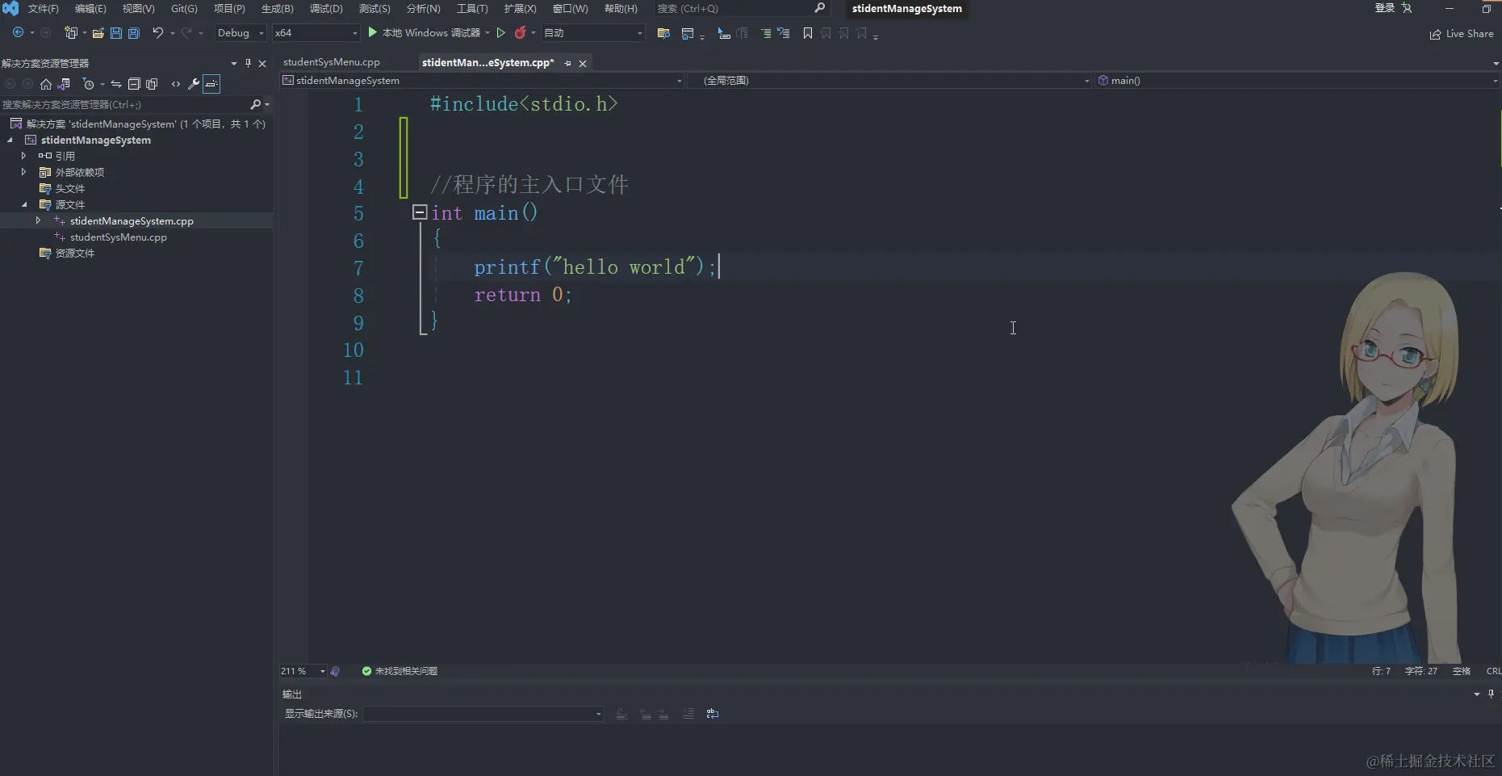Screen dimensions: 1502x776
Task: Focus the 搜索 (Ctrl+Q) search box
Action: click(x=741, y=9)
